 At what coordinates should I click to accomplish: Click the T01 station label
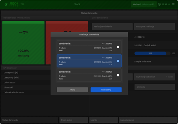coord(22,4)
